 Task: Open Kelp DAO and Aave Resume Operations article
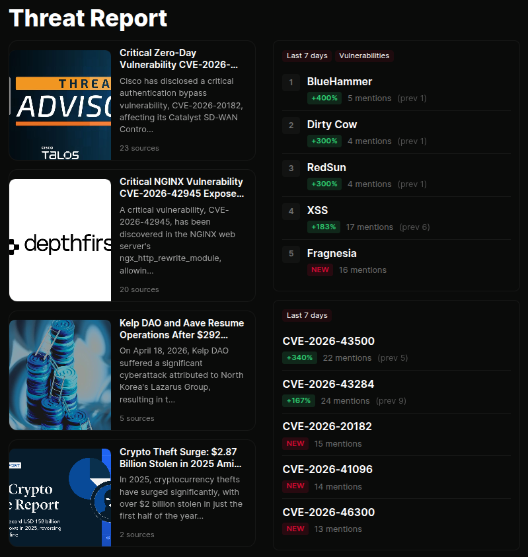pos(182,329)
